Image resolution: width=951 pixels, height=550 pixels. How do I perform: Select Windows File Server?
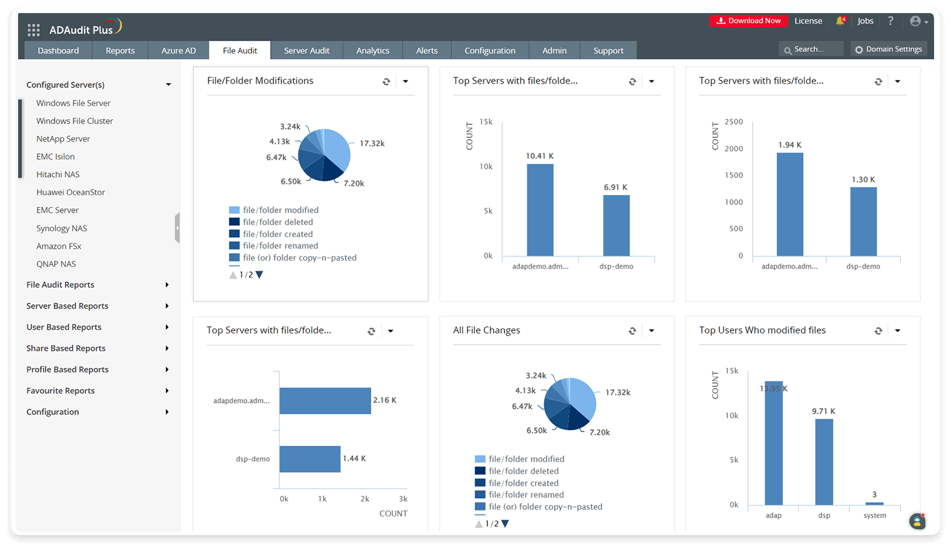73,103
